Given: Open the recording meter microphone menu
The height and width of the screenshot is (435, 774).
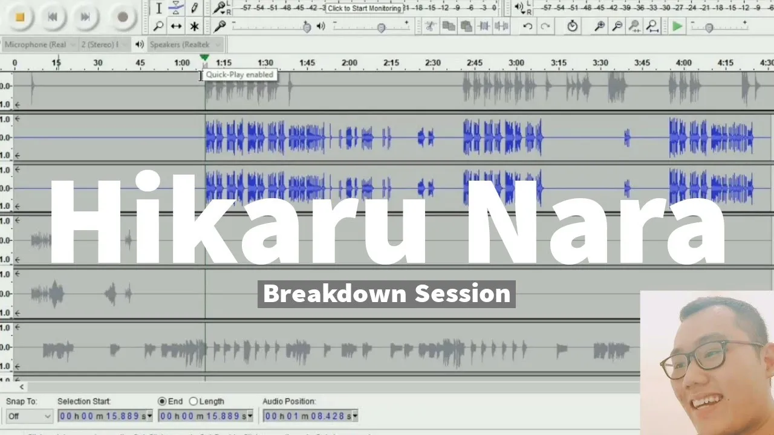Looking at the screenshot, I should (x=220, y=8).
